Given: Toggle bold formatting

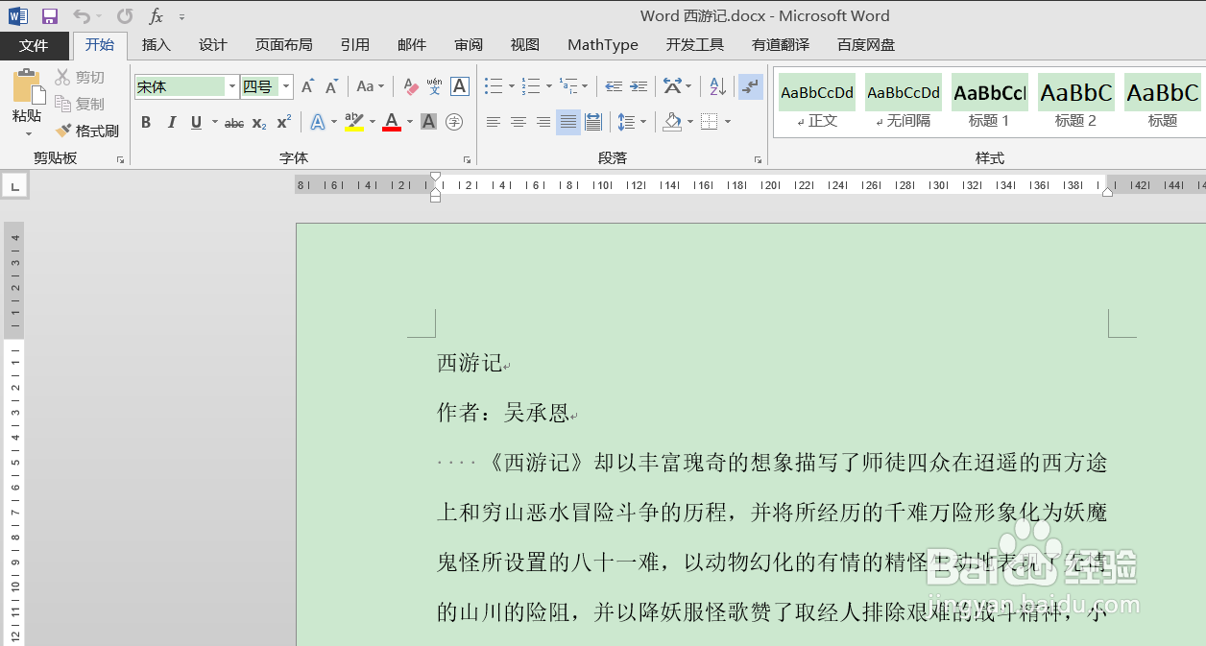Looking at the screenshot, I should [x=145, y=122].
